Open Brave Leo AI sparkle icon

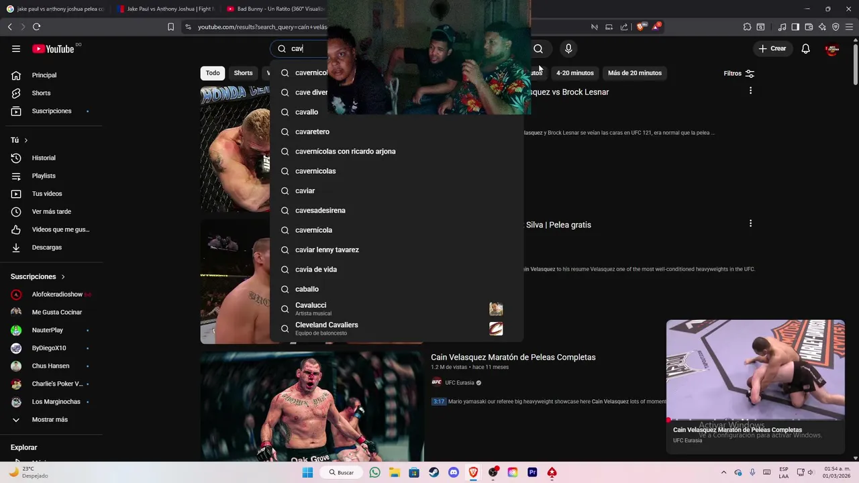pos(822,27)
